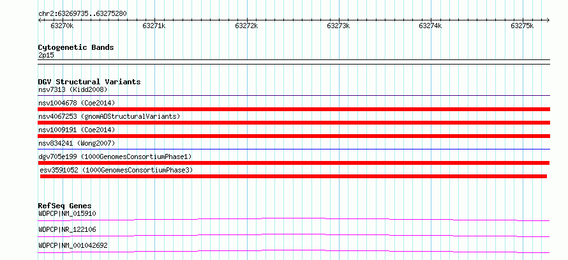This screenshot has height=260, width=568.
Task: Click the 63273k ruler tick label
Action: (338, 26)
